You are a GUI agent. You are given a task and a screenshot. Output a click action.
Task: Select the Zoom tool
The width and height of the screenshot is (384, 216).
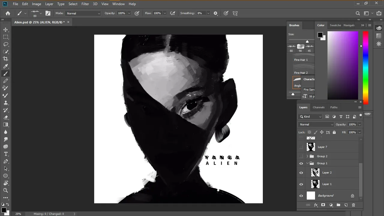6,190
